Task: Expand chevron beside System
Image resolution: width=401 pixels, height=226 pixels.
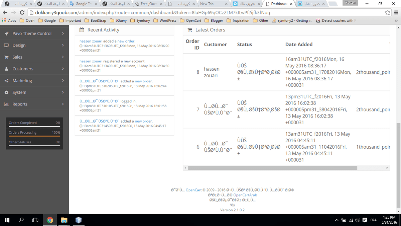Action: click(63, 92)
